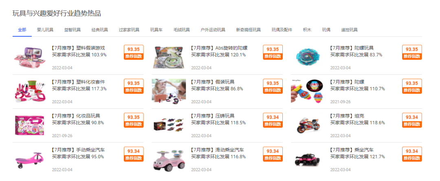Screen dimensions: 440x181
Task: Open the motorcycle image for 坦克
Action: tap(308, 125)
